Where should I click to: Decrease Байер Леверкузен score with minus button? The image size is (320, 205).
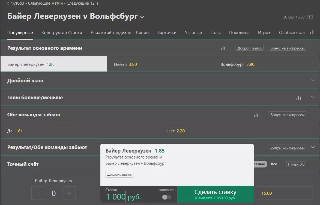pyautogui.click(x=38, y=193)
